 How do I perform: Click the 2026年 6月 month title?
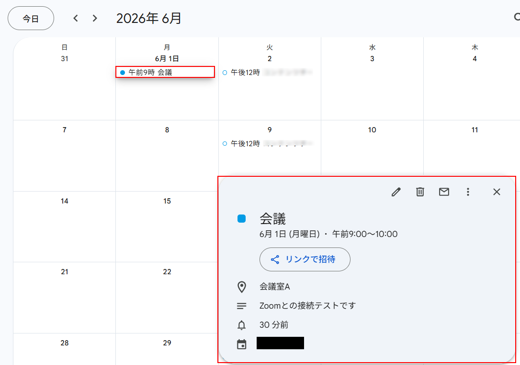click(148, 18)
